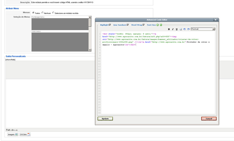This screenshot has height=141, width=234.
Task: Uncheck the Word Wrap checkbox
Action: (143, 25)
